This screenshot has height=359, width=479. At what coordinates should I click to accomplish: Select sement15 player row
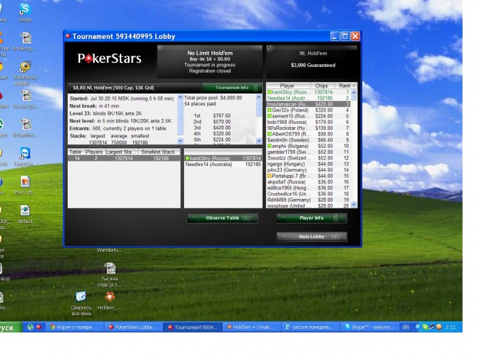308,116
